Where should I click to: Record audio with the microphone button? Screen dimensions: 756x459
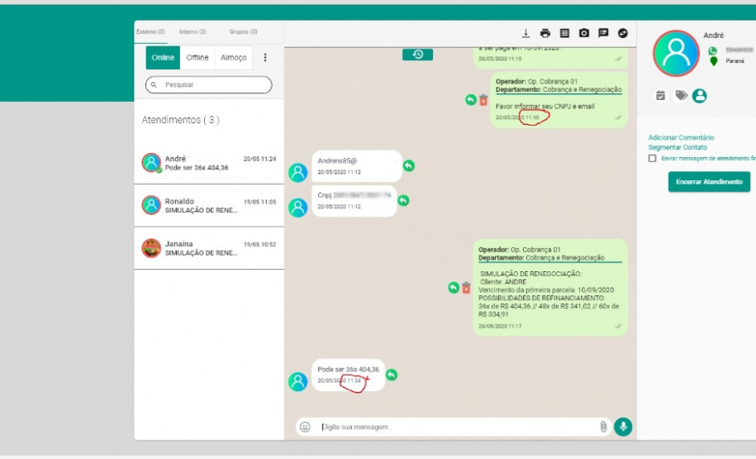click(x=623, y=427)
